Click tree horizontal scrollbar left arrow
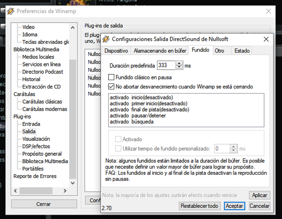Screen dimensions: 282x219 click(16, 191)
